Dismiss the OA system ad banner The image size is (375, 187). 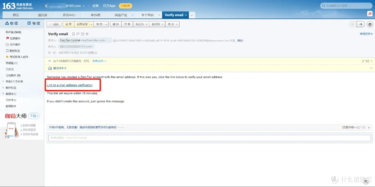[x=371, y=61]
